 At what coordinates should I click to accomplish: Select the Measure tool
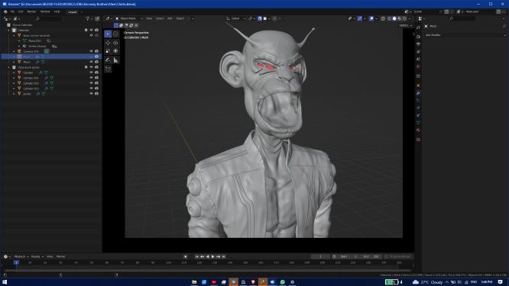click(x=115, y=60)
